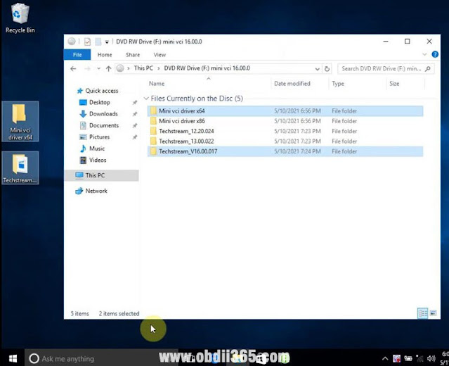This screenshot has height=366, width=449.
Task: Open the recent locations dropdown arrow
Action: (x=98, y=68)
